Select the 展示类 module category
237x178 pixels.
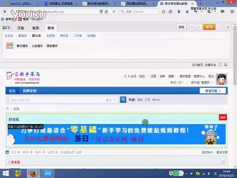37,36
